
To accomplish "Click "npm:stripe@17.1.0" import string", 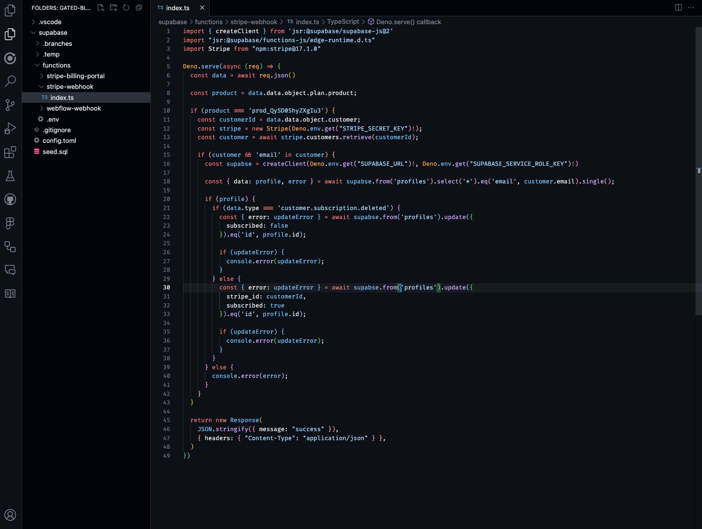I will coord(286,49).
